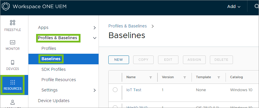Open the IoT Test baseline link
The height and width of the screenshot is (108, 259).
[134, 90]
